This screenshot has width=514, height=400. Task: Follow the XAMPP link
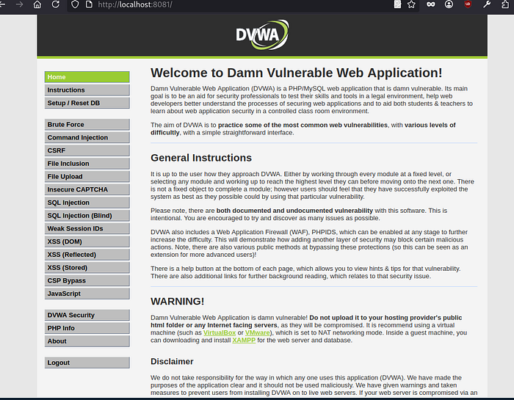point(244,341)
